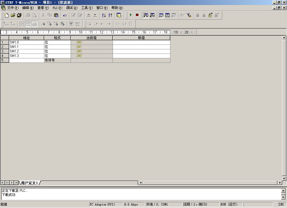Click the Download to PLC triangle icon
Viewport: 287px width, 208px height.
[95, 15]
